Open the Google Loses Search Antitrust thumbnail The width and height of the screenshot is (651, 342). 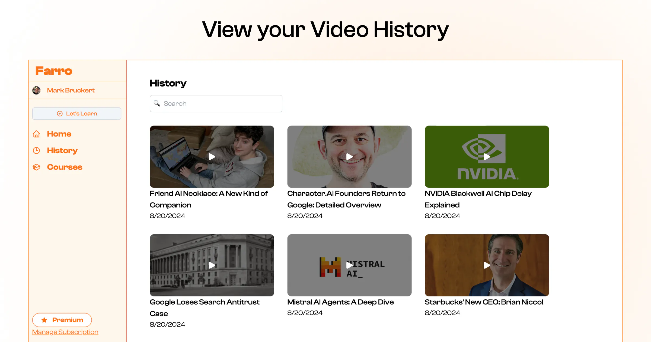pyautogui.click(x=212, y=265)
